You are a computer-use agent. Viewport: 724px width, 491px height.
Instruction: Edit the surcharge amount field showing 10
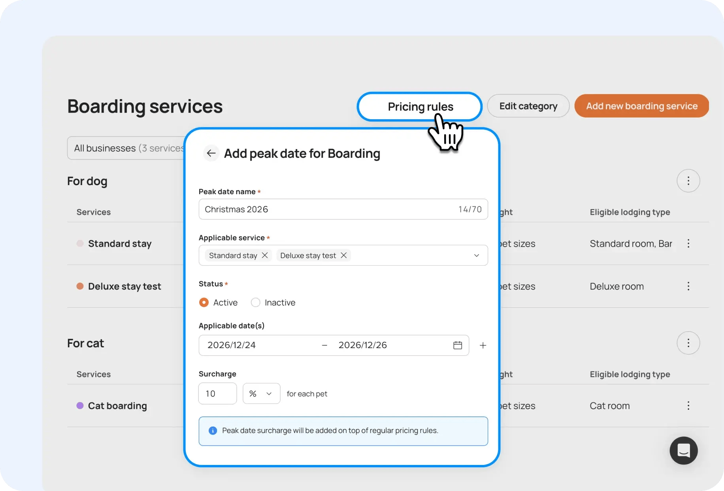[x=218, y=394]
